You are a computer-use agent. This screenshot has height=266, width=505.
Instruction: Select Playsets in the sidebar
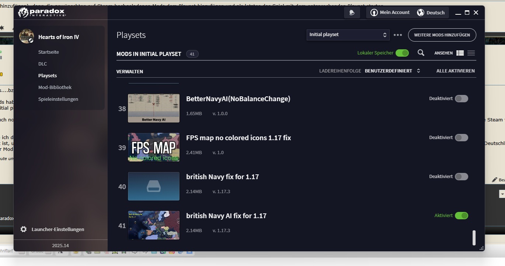(x=48, y=75)
